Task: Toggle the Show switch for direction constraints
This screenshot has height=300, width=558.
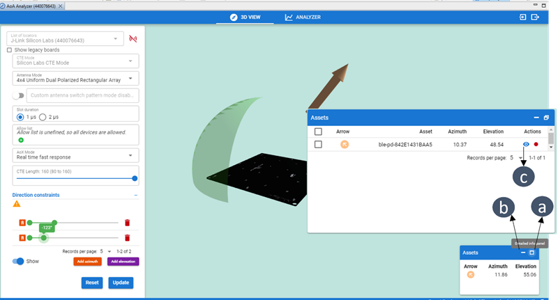Action: 18,261
